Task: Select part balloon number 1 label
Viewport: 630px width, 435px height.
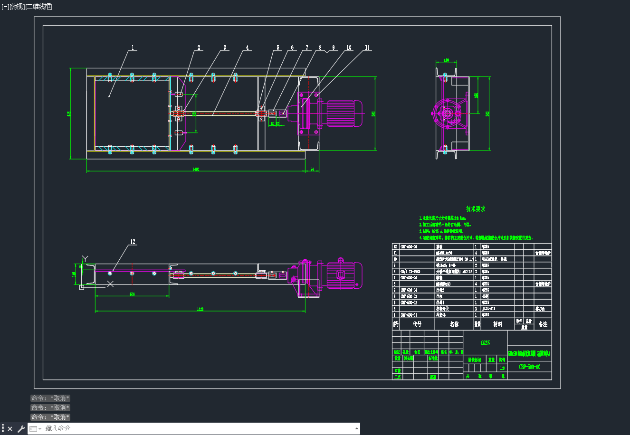Action: tap(133, 47)
